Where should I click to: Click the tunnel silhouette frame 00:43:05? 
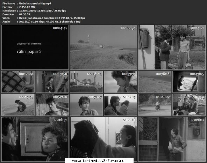189,82
